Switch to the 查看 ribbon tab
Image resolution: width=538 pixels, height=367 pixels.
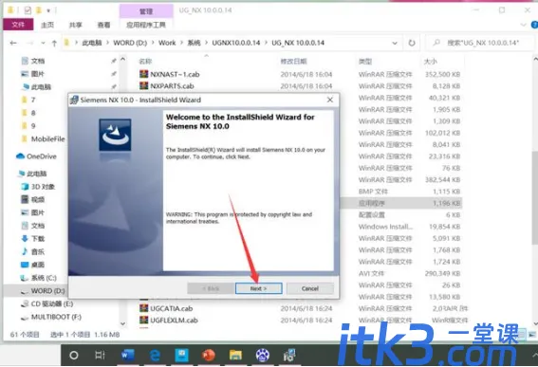[103, 25]
